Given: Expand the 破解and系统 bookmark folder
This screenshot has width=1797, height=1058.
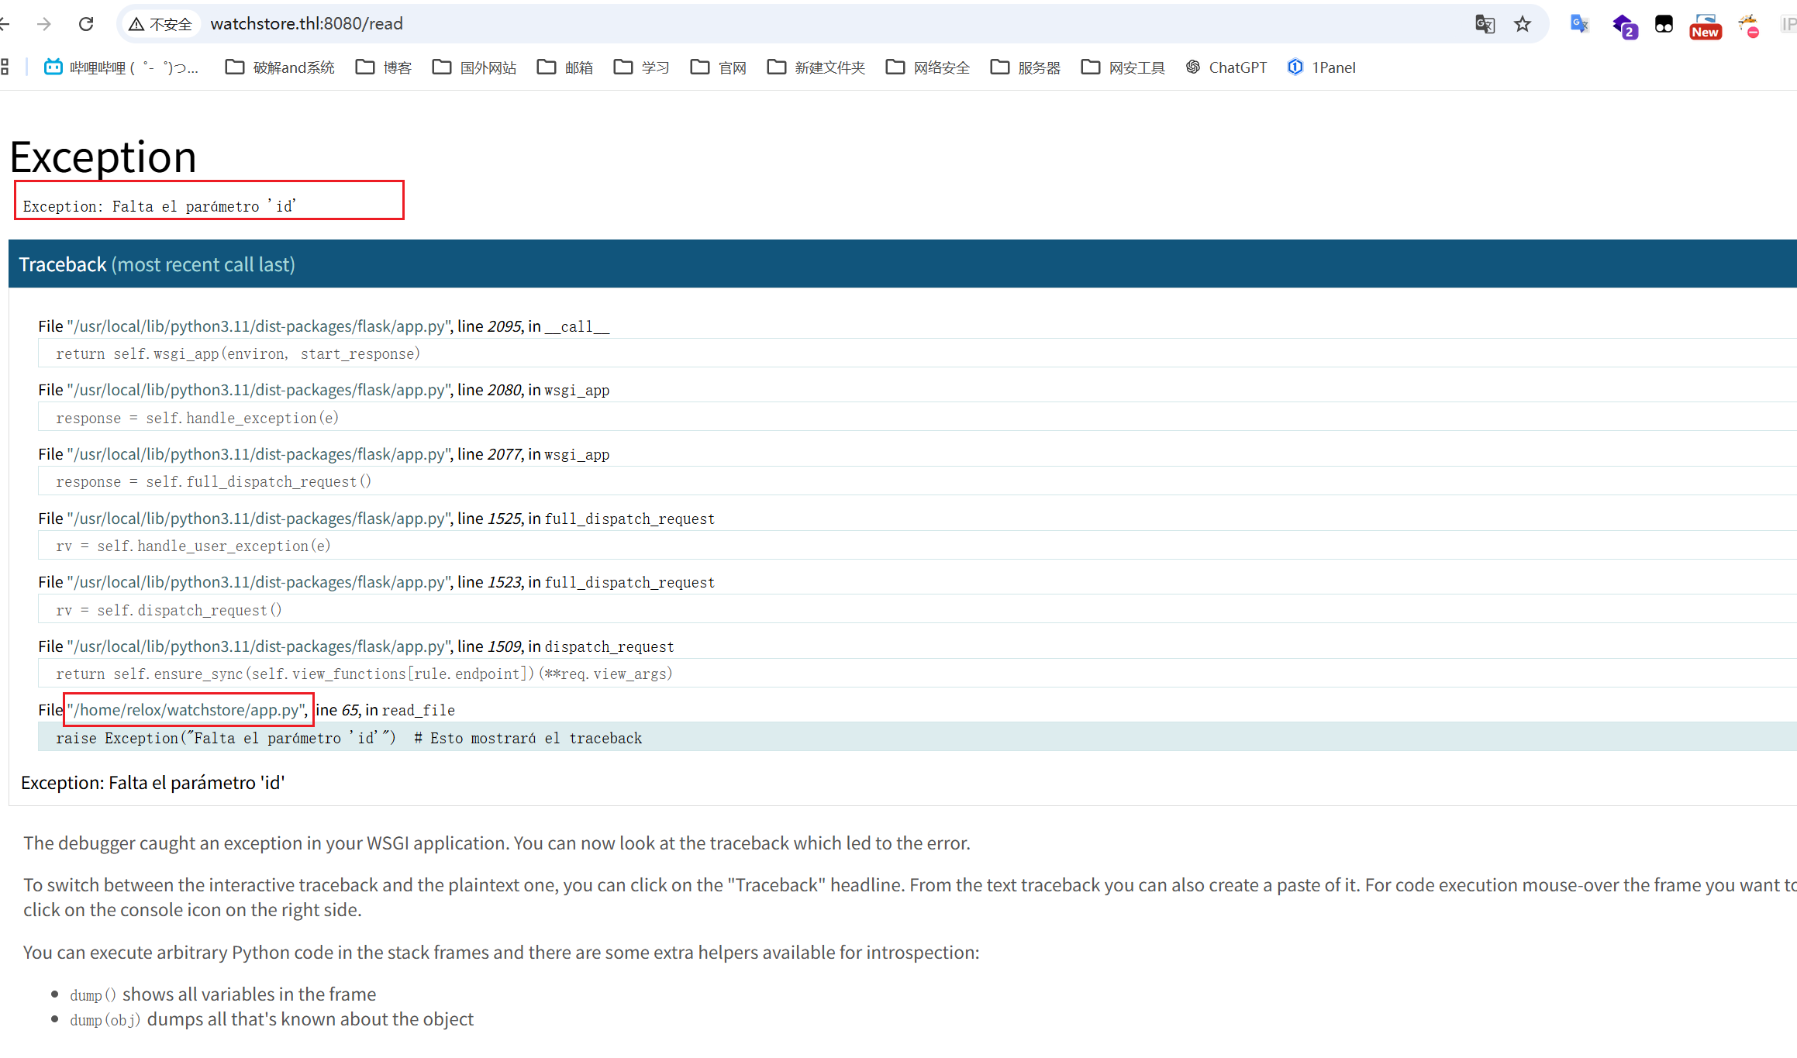Looking at the screenshot, I should click(280, 67).
